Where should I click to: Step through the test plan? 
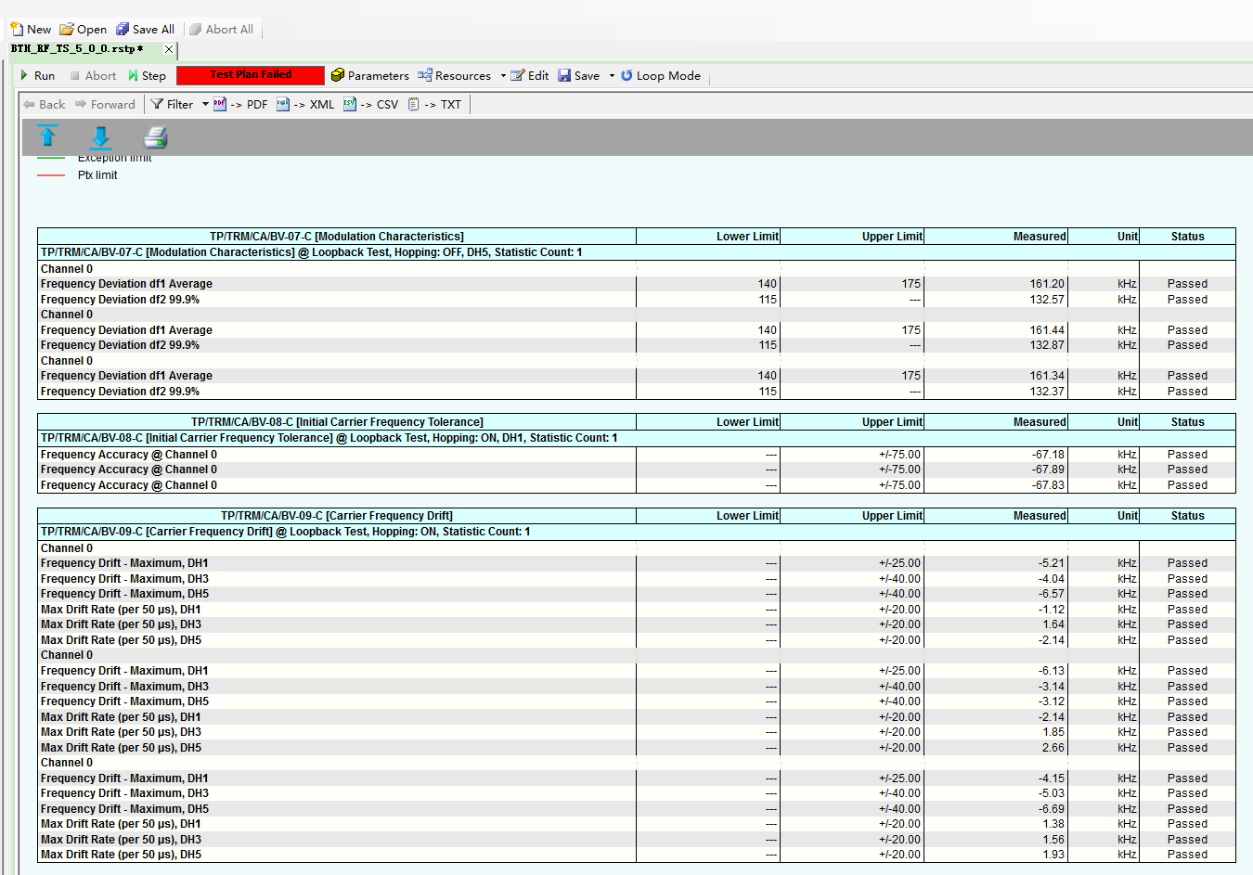coord(147,76)
